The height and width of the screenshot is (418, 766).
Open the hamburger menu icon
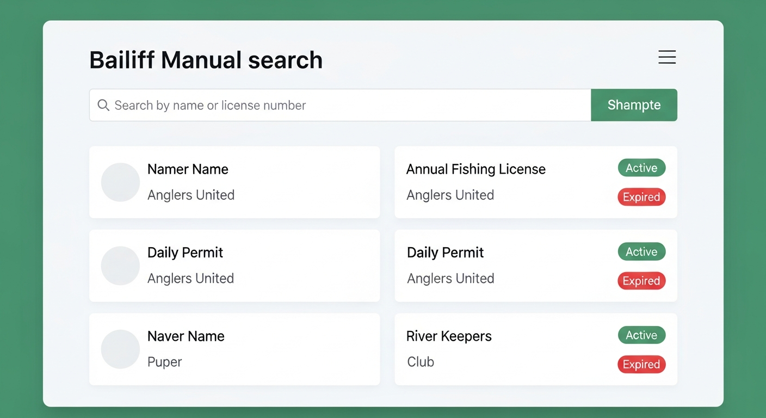(667, 57)
